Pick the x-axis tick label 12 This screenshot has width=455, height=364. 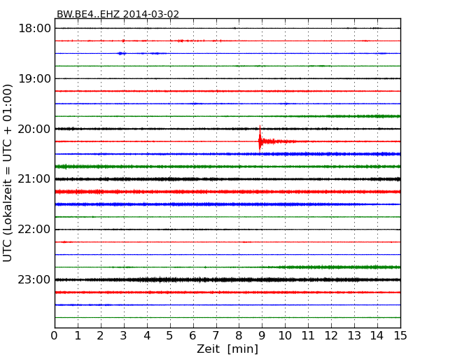(331, 336)
